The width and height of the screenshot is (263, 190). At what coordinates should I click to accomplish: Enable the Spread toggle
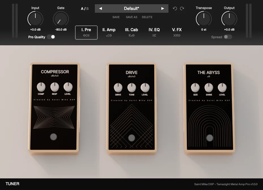tap(228, 37)
